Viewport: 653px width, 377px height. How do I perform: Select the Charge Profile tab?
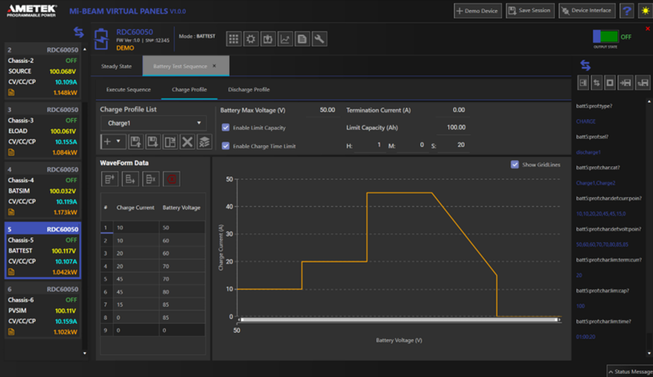[189, 89]
